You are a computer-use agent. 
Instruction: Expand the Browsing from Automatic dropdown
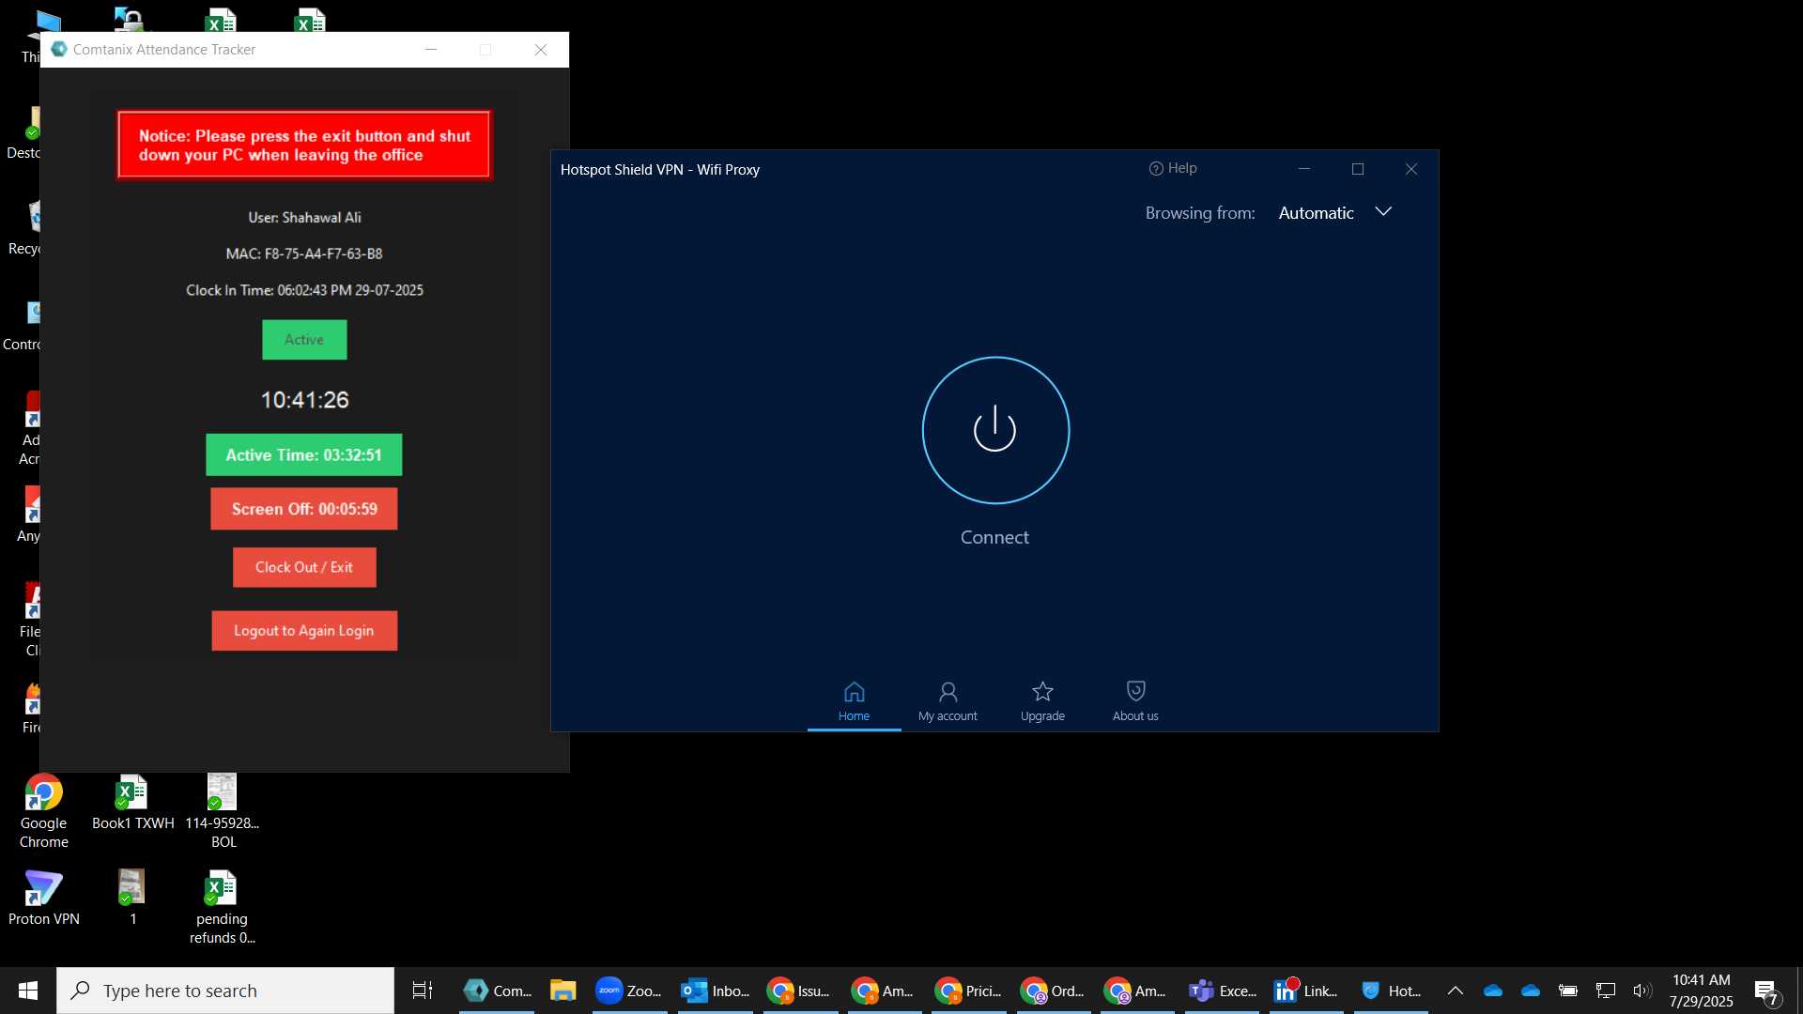[1334, 213]
